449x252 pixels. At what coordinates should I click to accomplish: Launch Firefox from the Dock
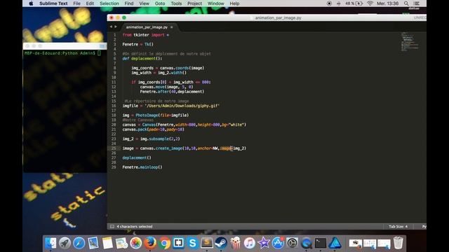pyautogui.click(x=150, y=243)
